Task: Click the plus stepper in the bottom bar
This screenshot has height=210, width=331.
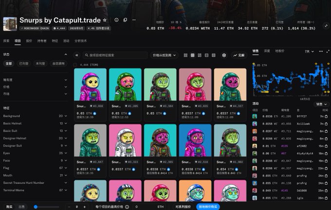Action: click(x=84, y=207)
